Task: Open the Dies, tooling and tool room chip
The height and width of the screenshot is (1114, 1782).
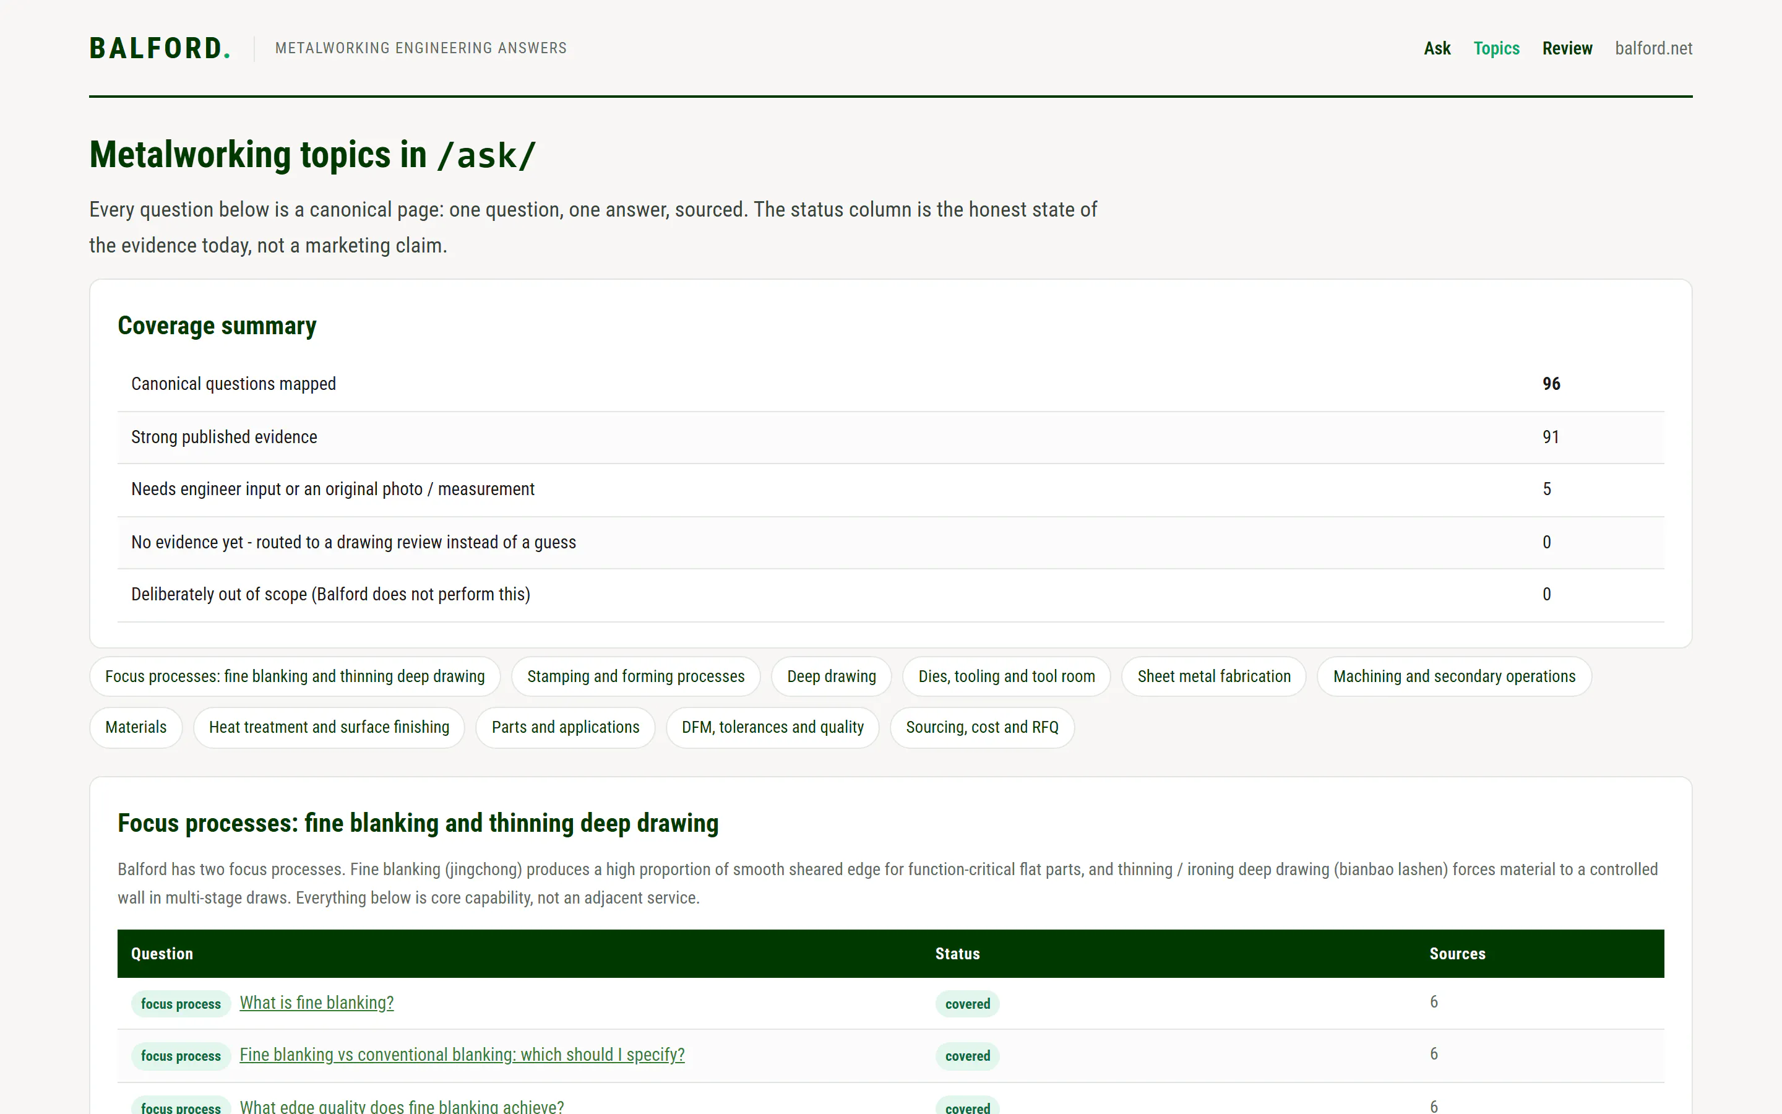Action: click(x=1007, y=676)
